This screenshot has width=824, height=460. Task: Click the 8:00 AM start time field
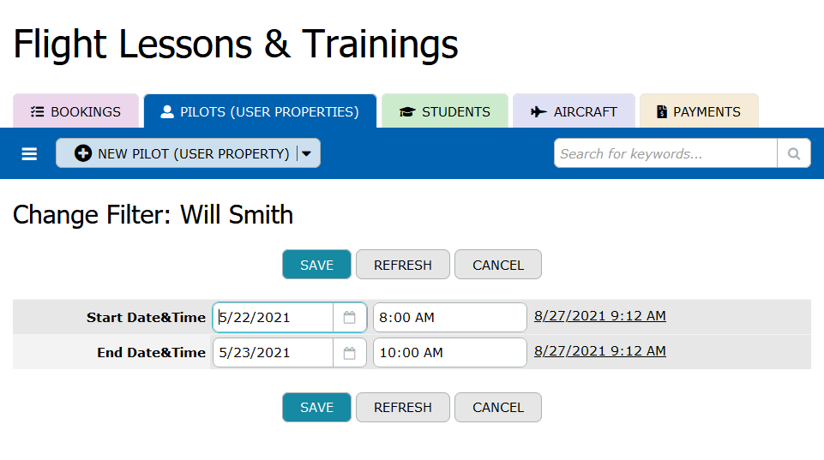coord(450,317)
